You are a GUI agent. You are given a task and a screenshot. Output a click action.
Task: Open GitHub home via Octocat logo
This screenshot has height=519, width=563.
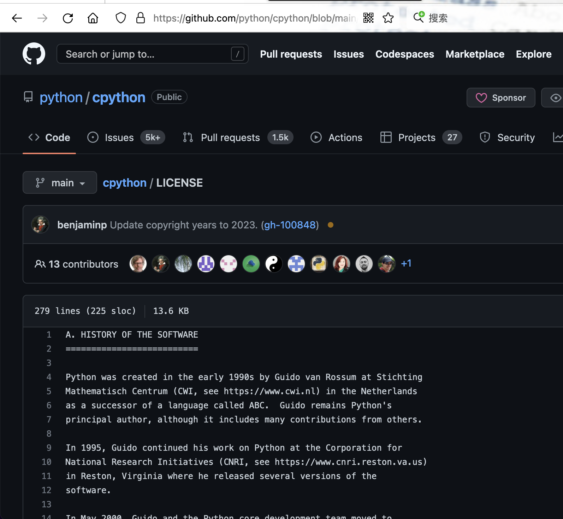(x=34, y=54)
